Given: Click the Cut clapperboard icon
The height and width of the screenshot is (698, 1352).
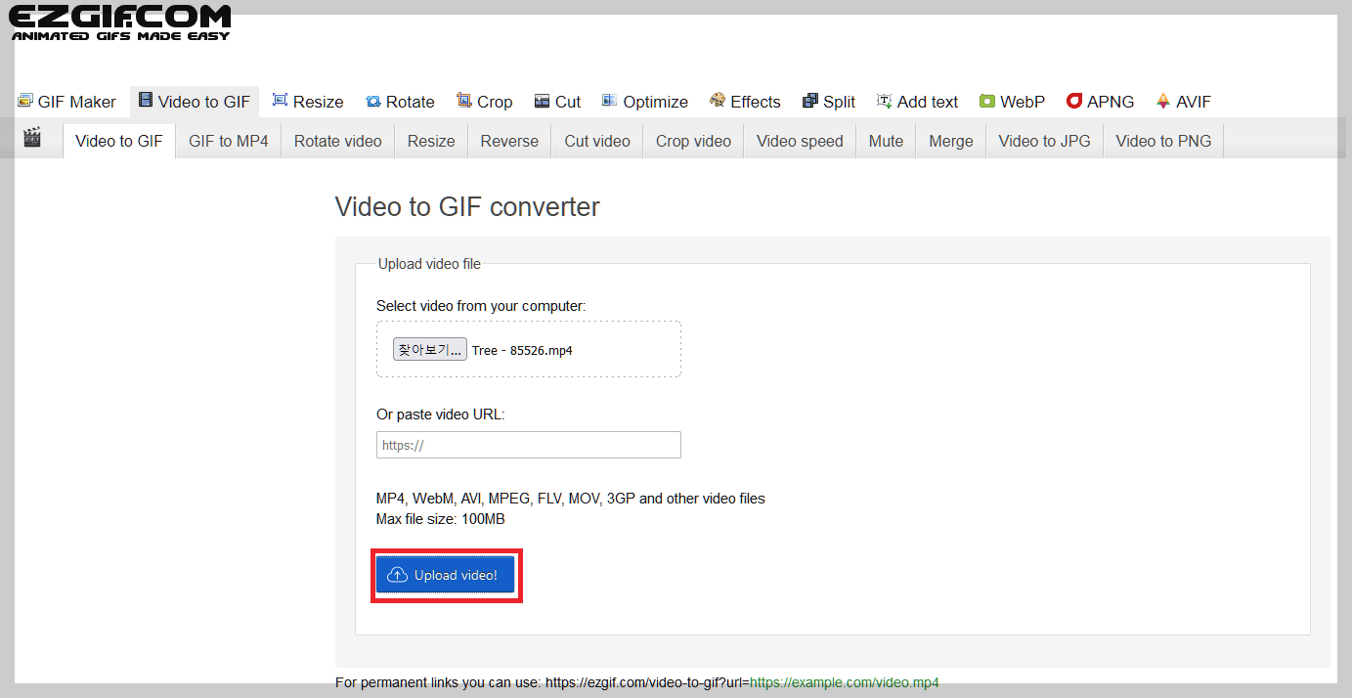Looking at the screenshot, I should (x=543, y=102).
